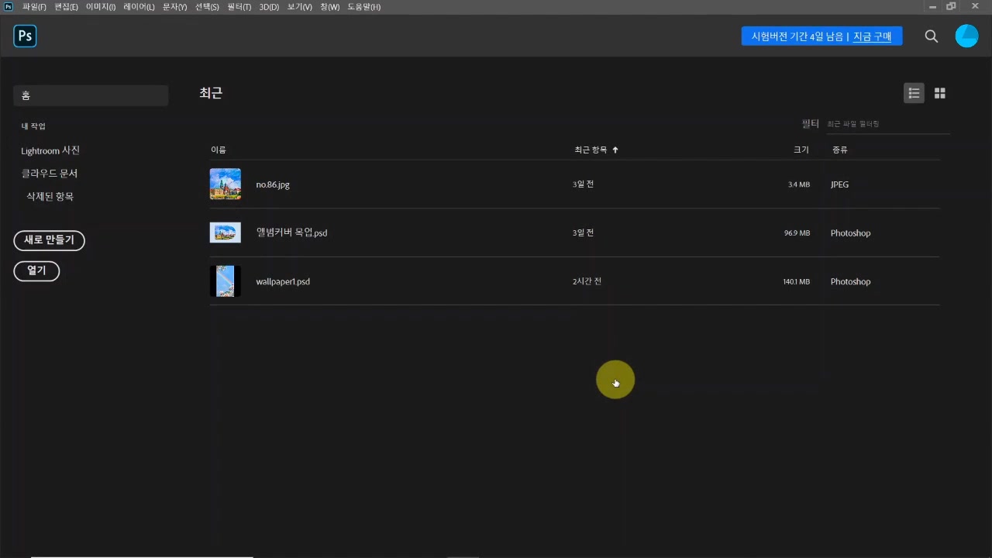This screenshot has height=558, width=992.
Task: Open the blue user profile avatar
Action: (x=966, y=36)
